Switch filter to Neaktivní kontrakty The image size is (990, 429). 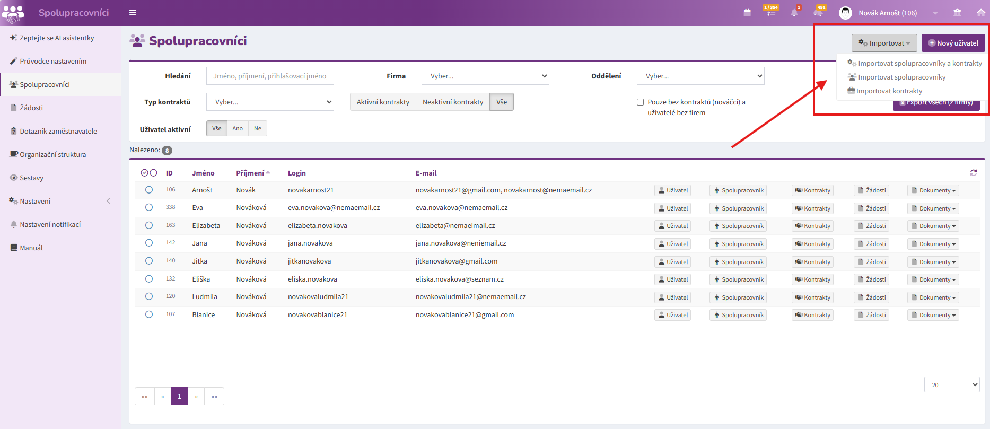[453, 102]
